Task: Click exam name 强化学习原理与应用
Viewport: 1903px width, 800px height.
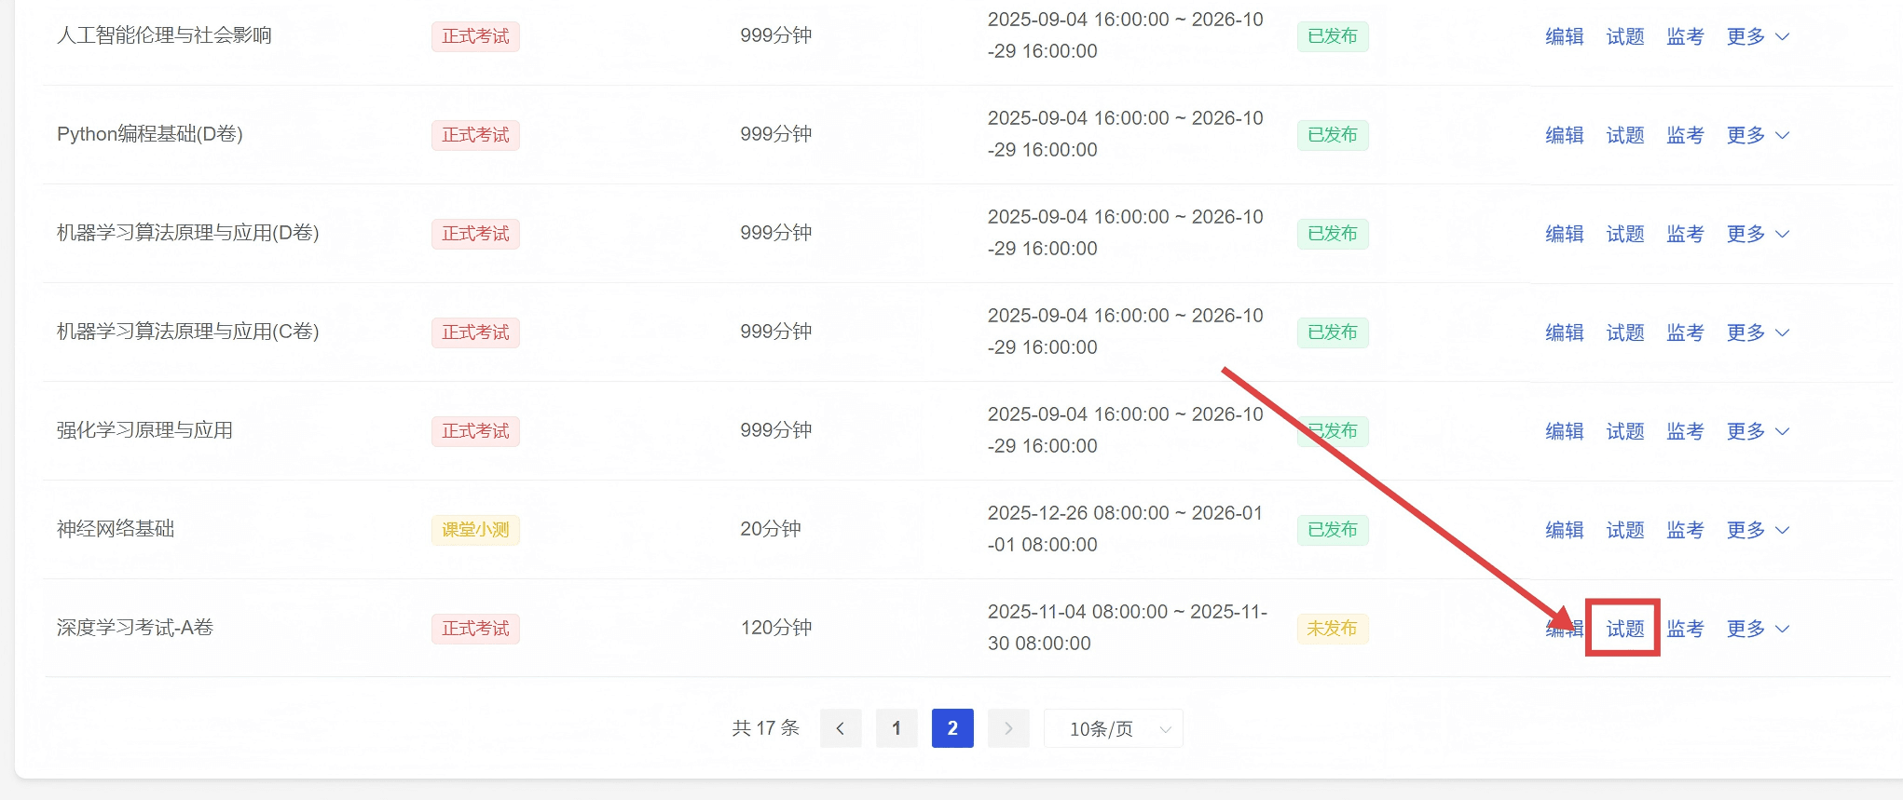Action: pyautogui.click(x=144, y=430)
